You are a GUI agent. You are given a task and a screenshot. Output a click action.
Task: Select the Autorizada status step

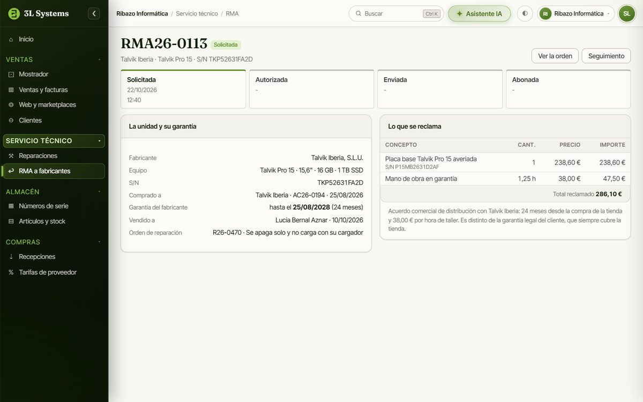click(x=312, y=89)
